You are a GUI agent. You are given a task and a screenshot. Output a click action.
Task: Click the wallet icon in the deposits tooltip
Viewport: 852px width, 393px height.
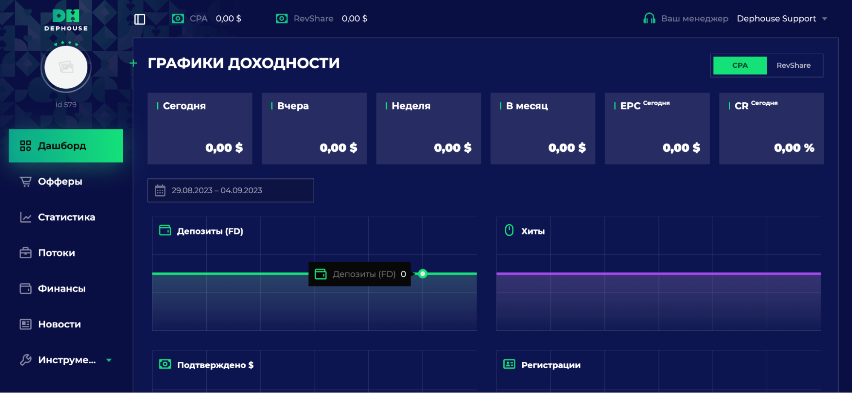point(321,274)
